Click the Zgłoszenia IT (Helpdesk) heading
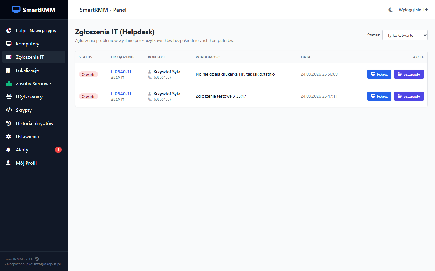 (x=115, y=32)
